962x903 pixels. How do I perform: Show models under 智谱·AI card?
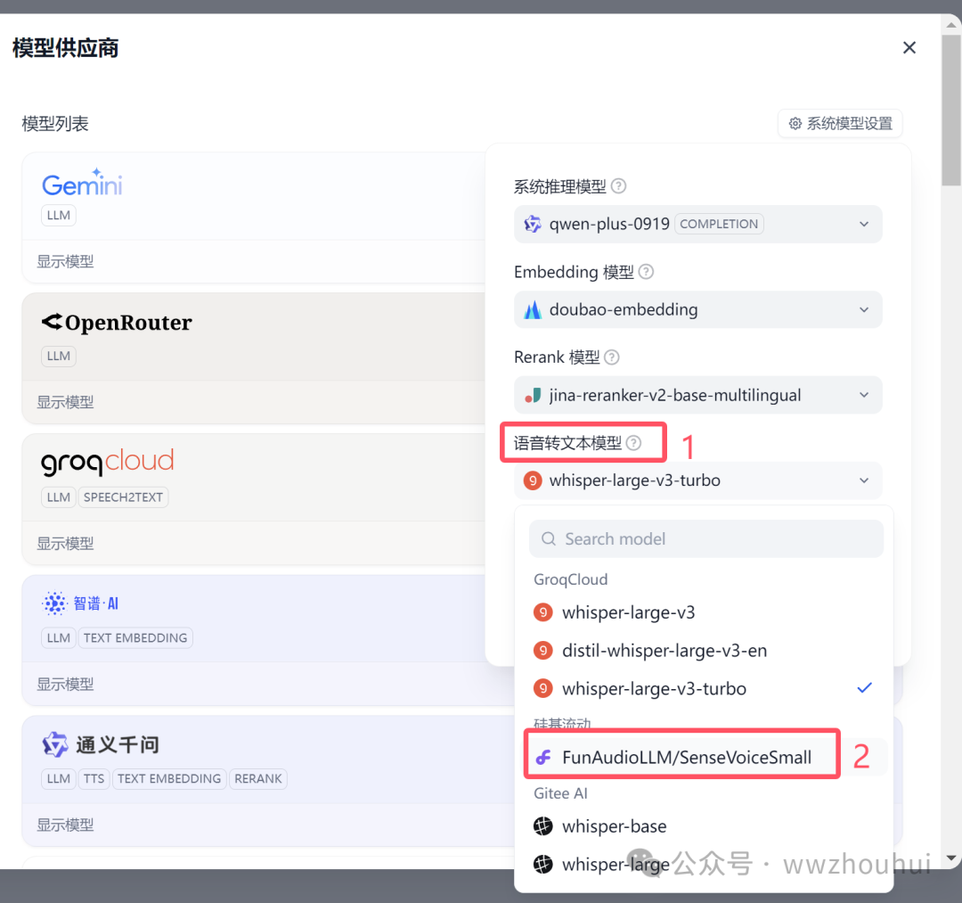65,684
